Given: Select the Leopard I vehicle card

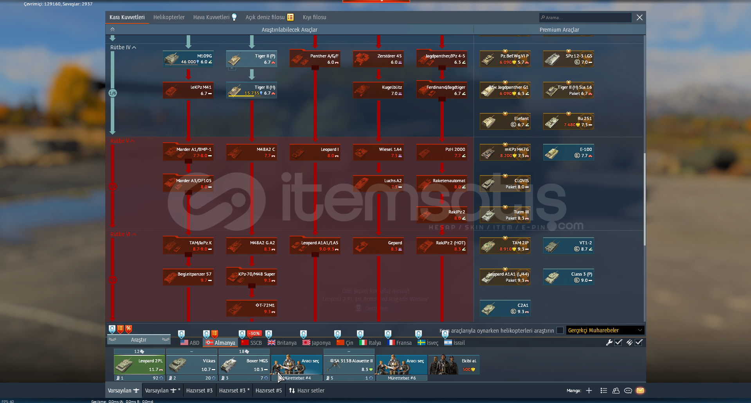Looking at the screenshot, I should [x=315, y=152].
